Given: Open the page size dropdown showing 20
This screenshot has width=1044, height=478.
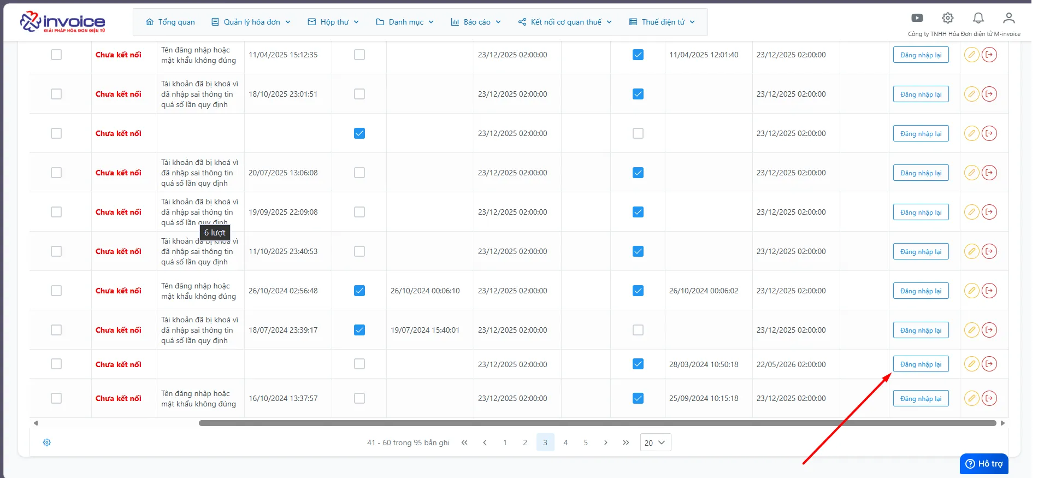Looking at the screenshot, I should pos(656,442).
